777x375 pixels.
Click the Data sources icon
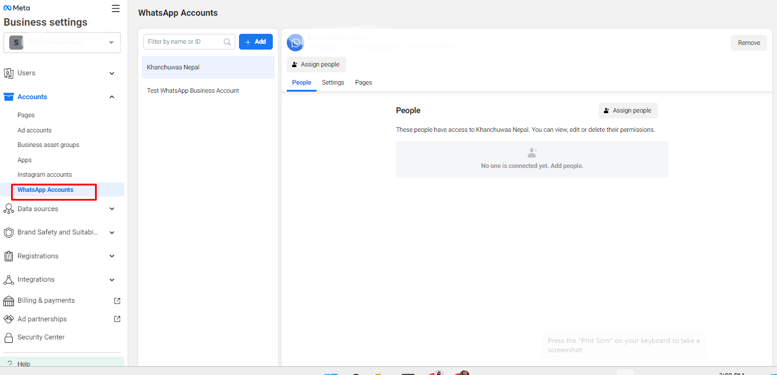(x=9, y=209)
